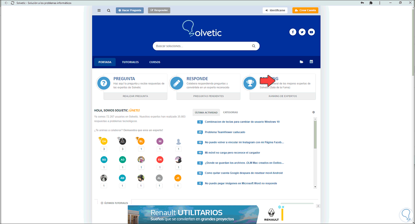Close the Renault ad with the X
Screen dimensions: 415x224
[x=318, y=206]
